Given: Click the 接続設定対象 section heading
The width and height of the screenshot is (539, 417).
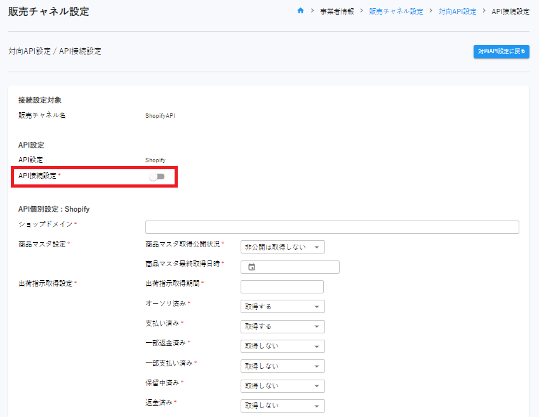Looking at the screenshot, I should coord(40,100).
